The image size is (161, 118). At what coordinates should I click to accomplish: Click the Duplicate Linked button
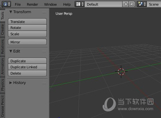(27, 67)
